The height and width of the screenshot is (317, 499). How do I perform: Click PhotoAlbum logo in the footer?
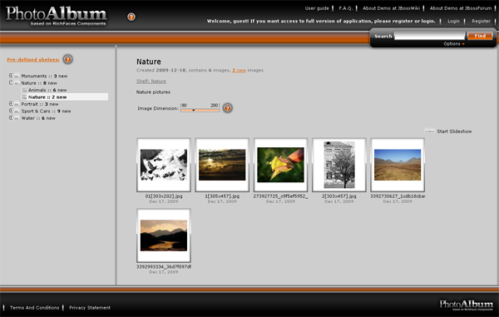[467, 305]
